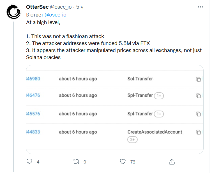Expand the 2+ badge under CreateAssociatedAccount
Screen dimensions: 219x173
click(x=132, y=139)
